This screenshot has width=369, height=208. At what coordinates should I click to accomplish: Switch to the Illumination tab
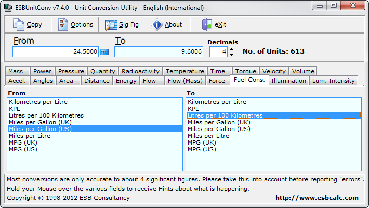click(289, 81)
